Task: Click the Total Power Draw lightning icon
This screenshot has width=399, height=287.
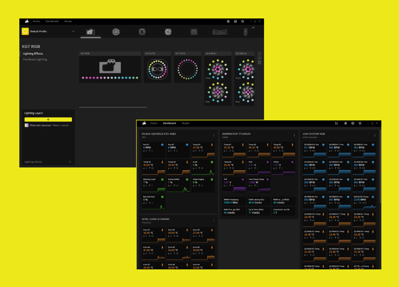Action: pos(267,180)
